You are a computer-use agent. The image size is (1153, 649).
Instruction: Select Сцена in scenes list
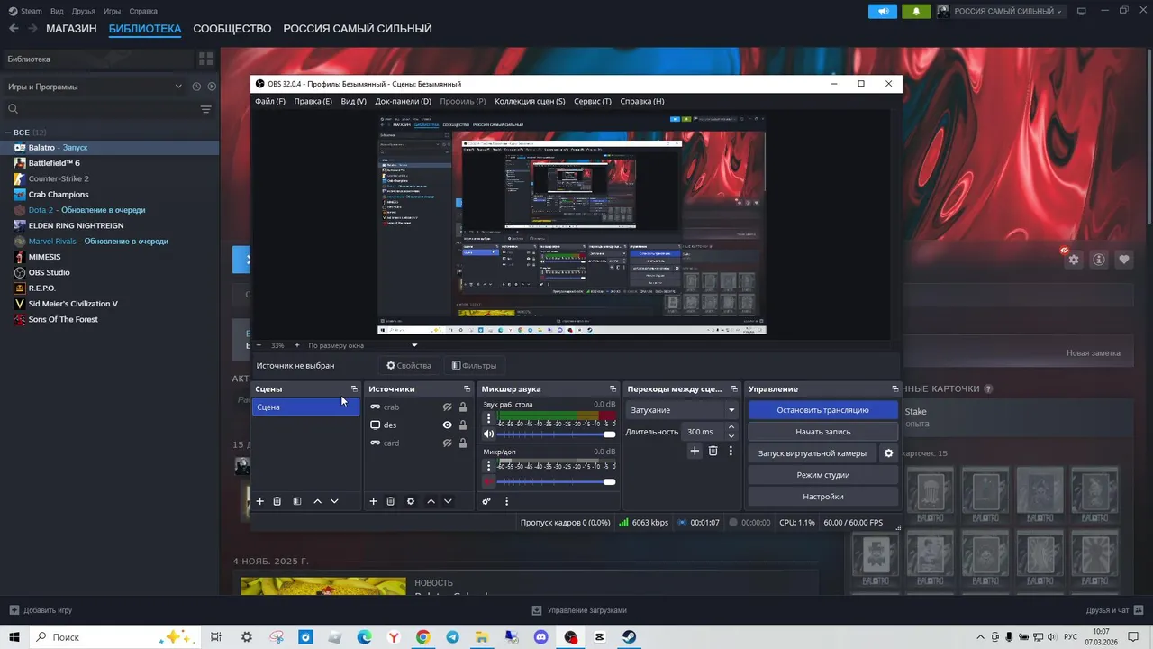[304, 407]
